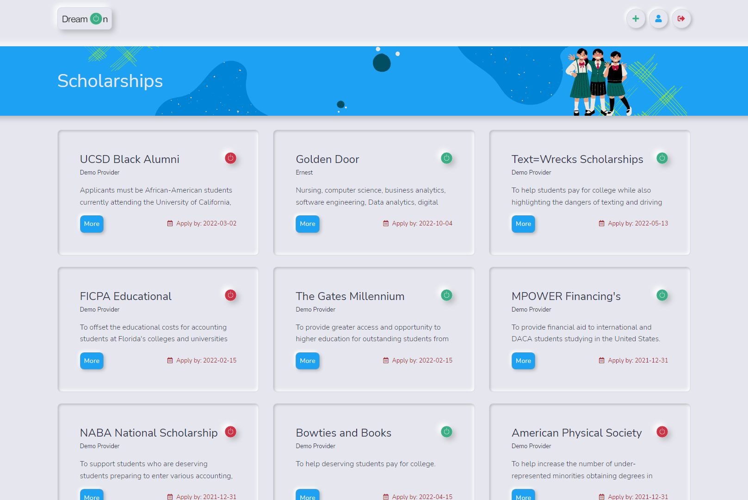
Task: Click the calendar icon beside MPOWER Financing's deadline
Action: click(x=601, y=360)
